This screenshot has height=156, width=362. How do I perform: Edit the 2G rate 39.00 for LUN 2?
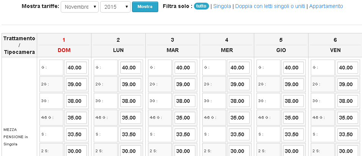pos(131,84)
